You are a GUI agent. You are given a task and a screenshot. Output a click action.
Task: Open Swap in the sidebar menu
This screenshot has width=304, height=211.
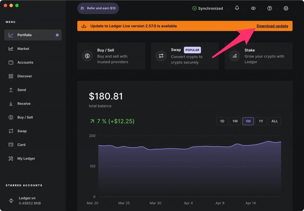(x=33, y=131)
